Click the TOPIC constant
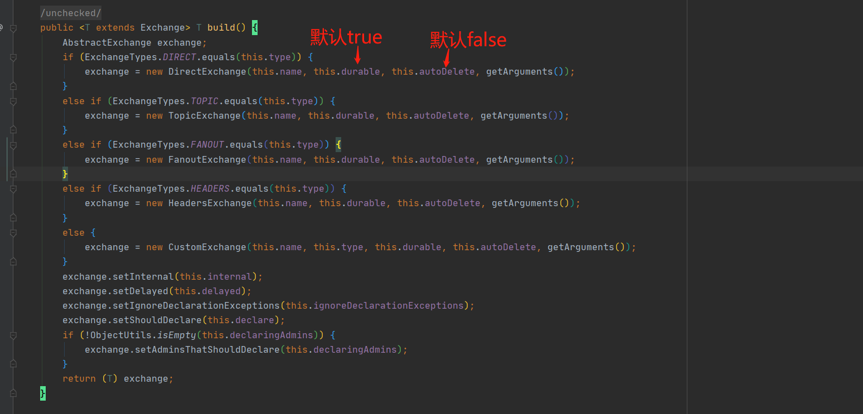This screenshot has height=414, width=863. coord(205,101)
